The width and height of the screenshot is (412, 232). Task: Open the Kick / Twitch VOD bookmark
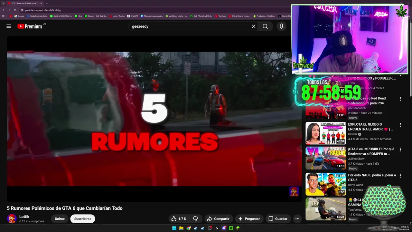click(x=201, y=16)
